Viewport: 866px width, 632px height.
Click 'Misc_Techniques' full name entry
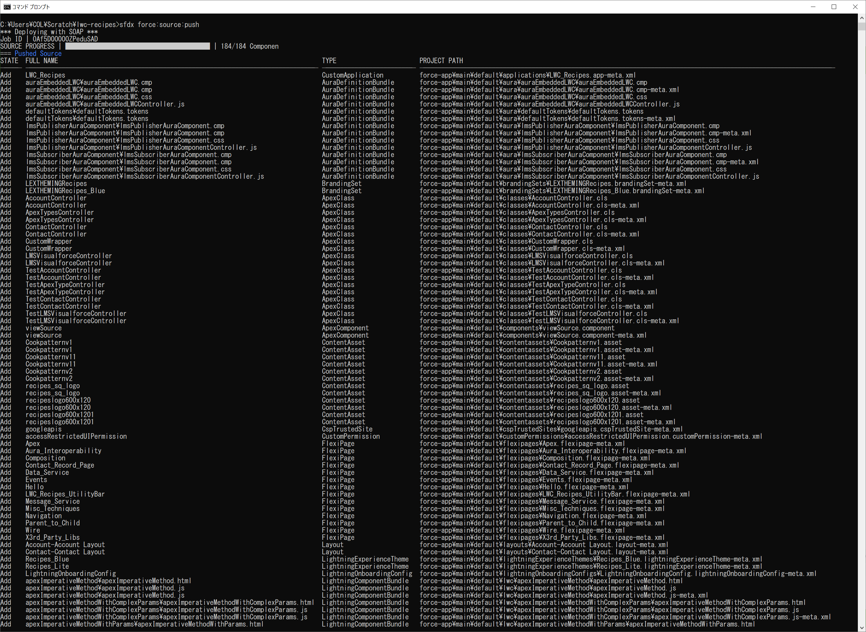[52, 509]
